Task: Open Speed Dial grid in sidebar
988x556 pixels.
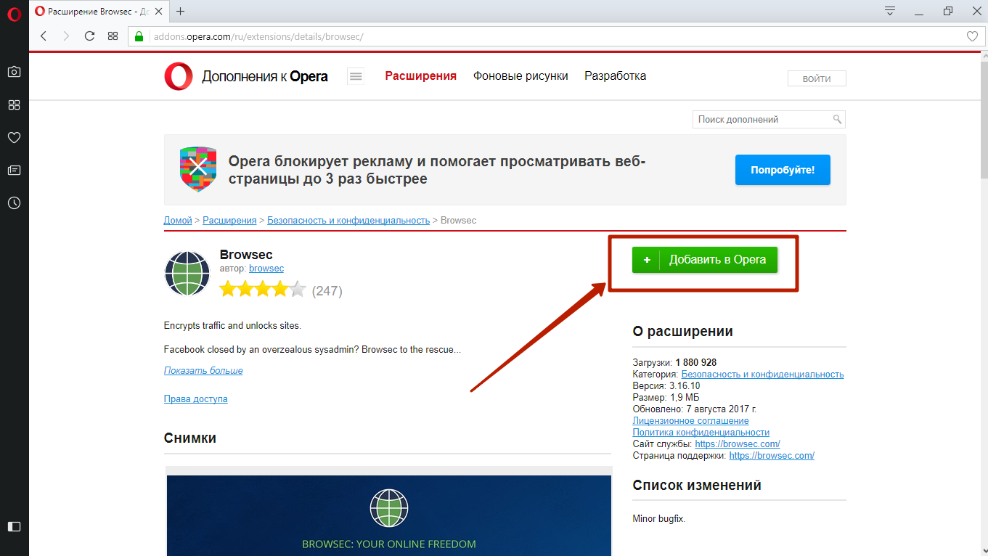Action: 14,105
